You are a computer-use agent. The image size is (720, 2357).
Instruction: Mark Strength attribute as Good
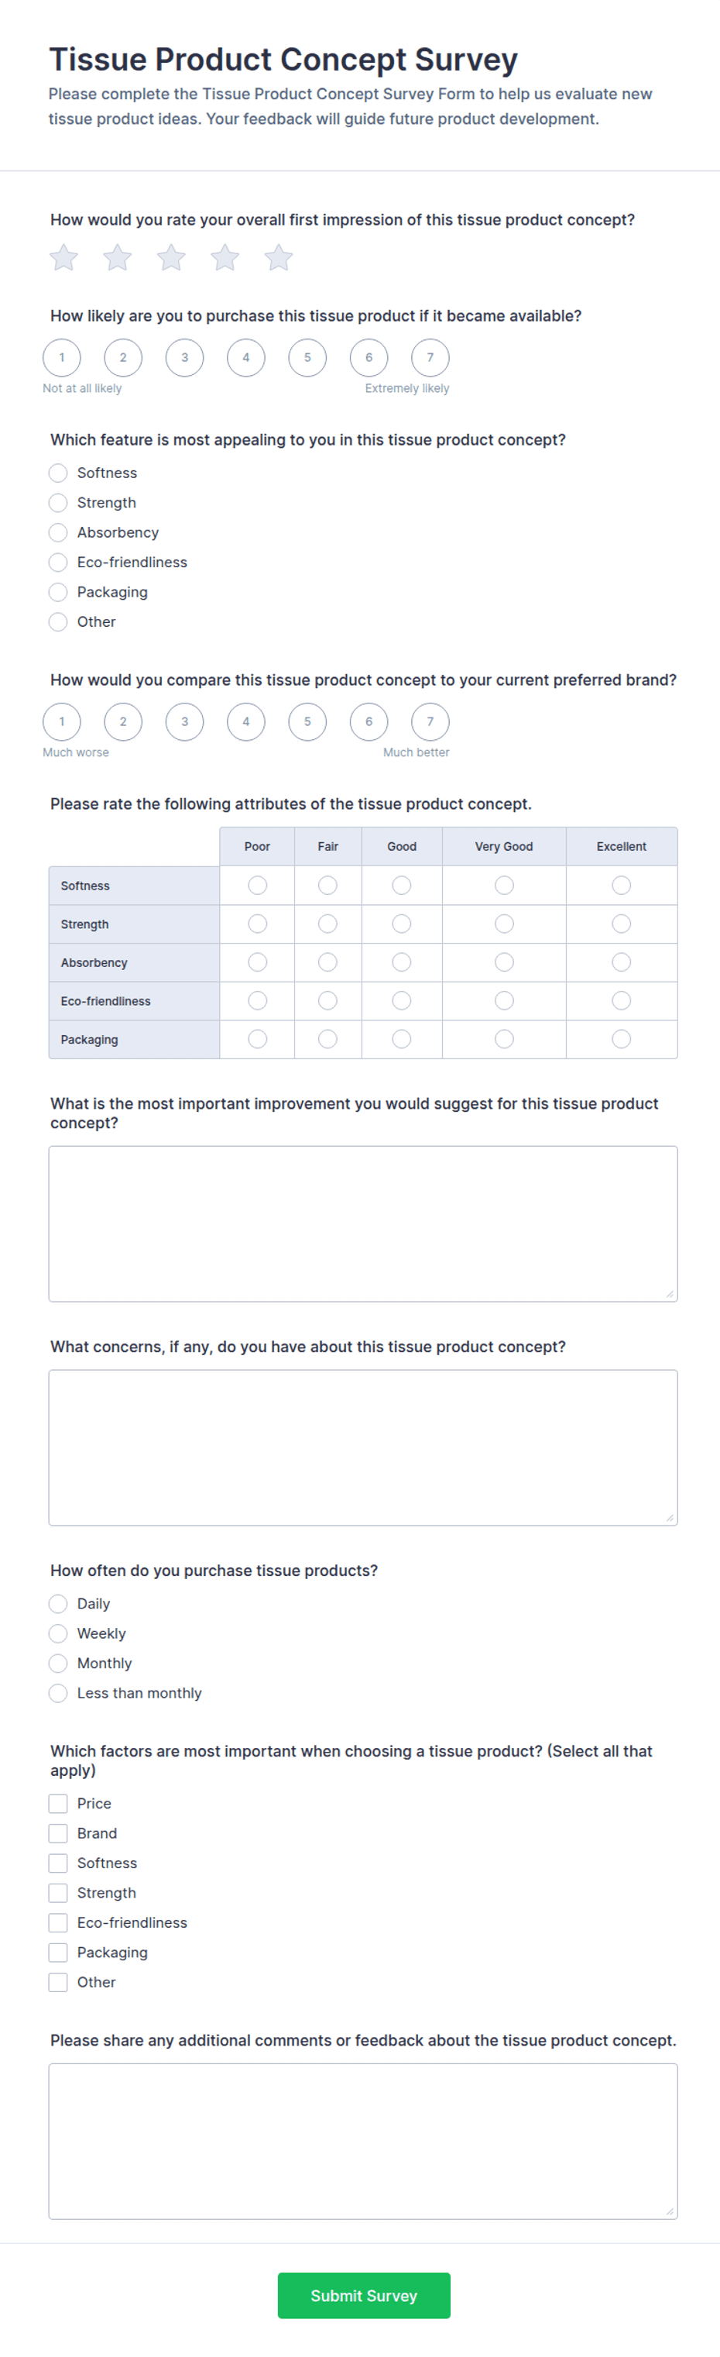click(x=401, y=924)
